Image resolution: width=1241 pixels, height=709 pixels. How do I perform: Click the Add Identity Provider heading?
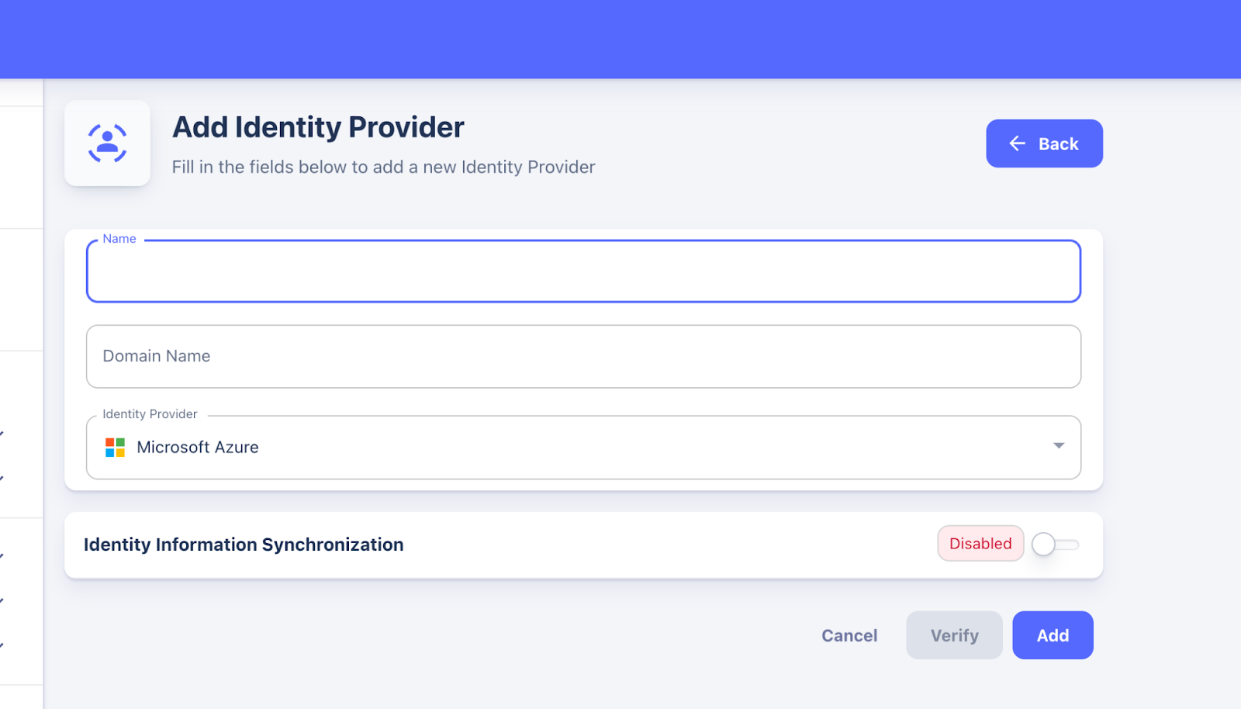click(x=318, y=126)
